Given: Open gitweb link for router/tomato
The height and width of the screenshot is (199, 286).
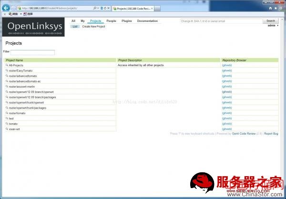Looking at the screenshot, I should 227,113.
